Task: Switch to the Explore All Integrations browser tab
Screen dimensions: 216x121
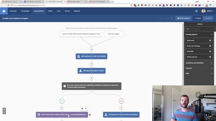Action: (x=99, y=2)
